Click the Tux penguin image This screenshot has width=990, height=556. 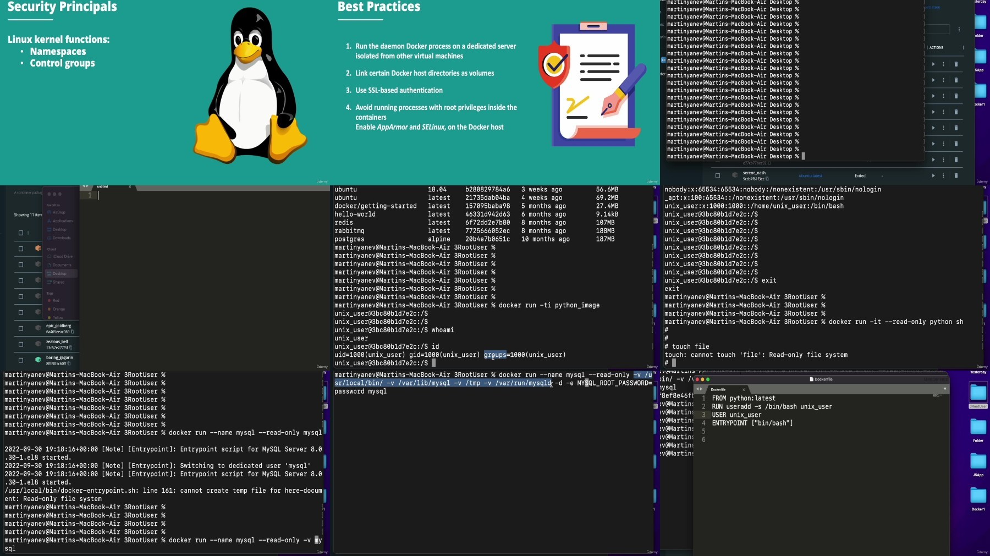(250, 86)
